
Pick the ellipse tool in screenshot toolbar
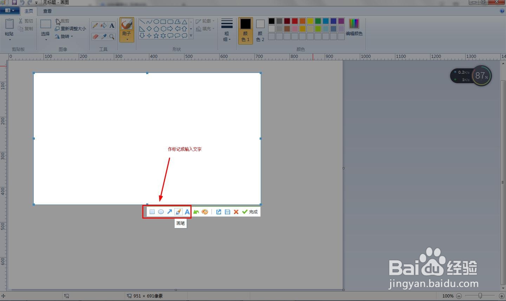tap(161, 212)
